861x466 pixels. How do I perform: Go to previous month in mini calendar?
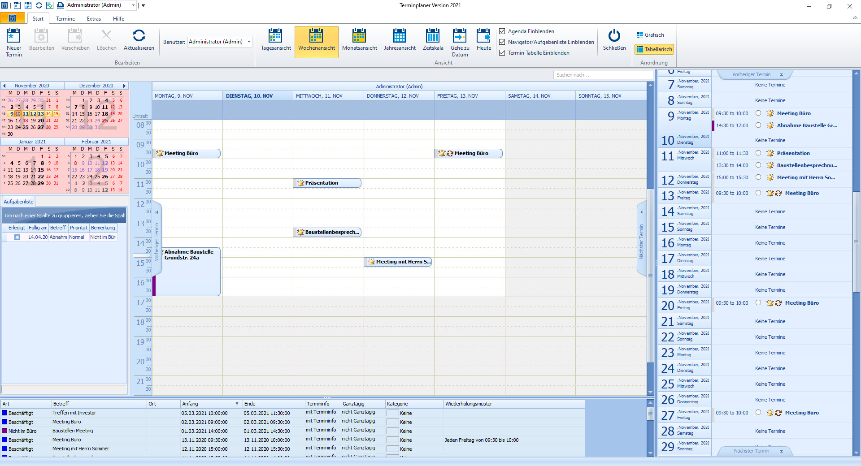(x=4, y=86)
